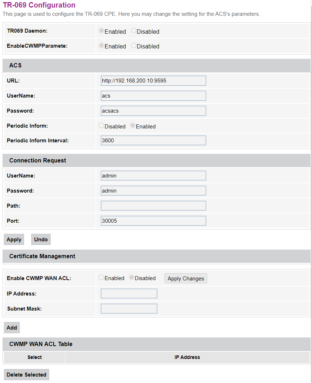Click the Undo button
Viewport: 312px width, 383px height.
41,240
